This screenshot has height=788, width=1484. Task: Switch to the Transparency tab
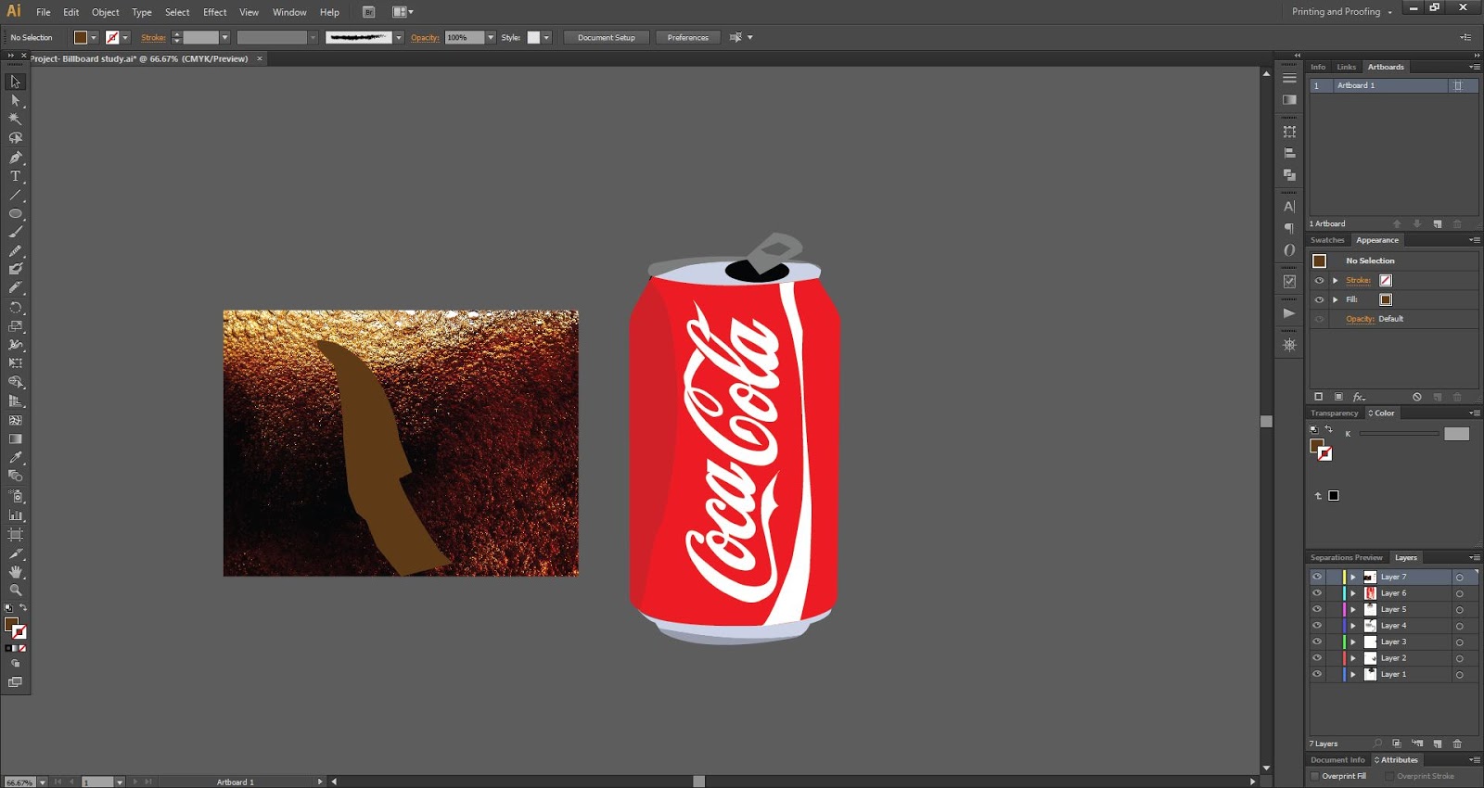click(x=1334, y=413)
